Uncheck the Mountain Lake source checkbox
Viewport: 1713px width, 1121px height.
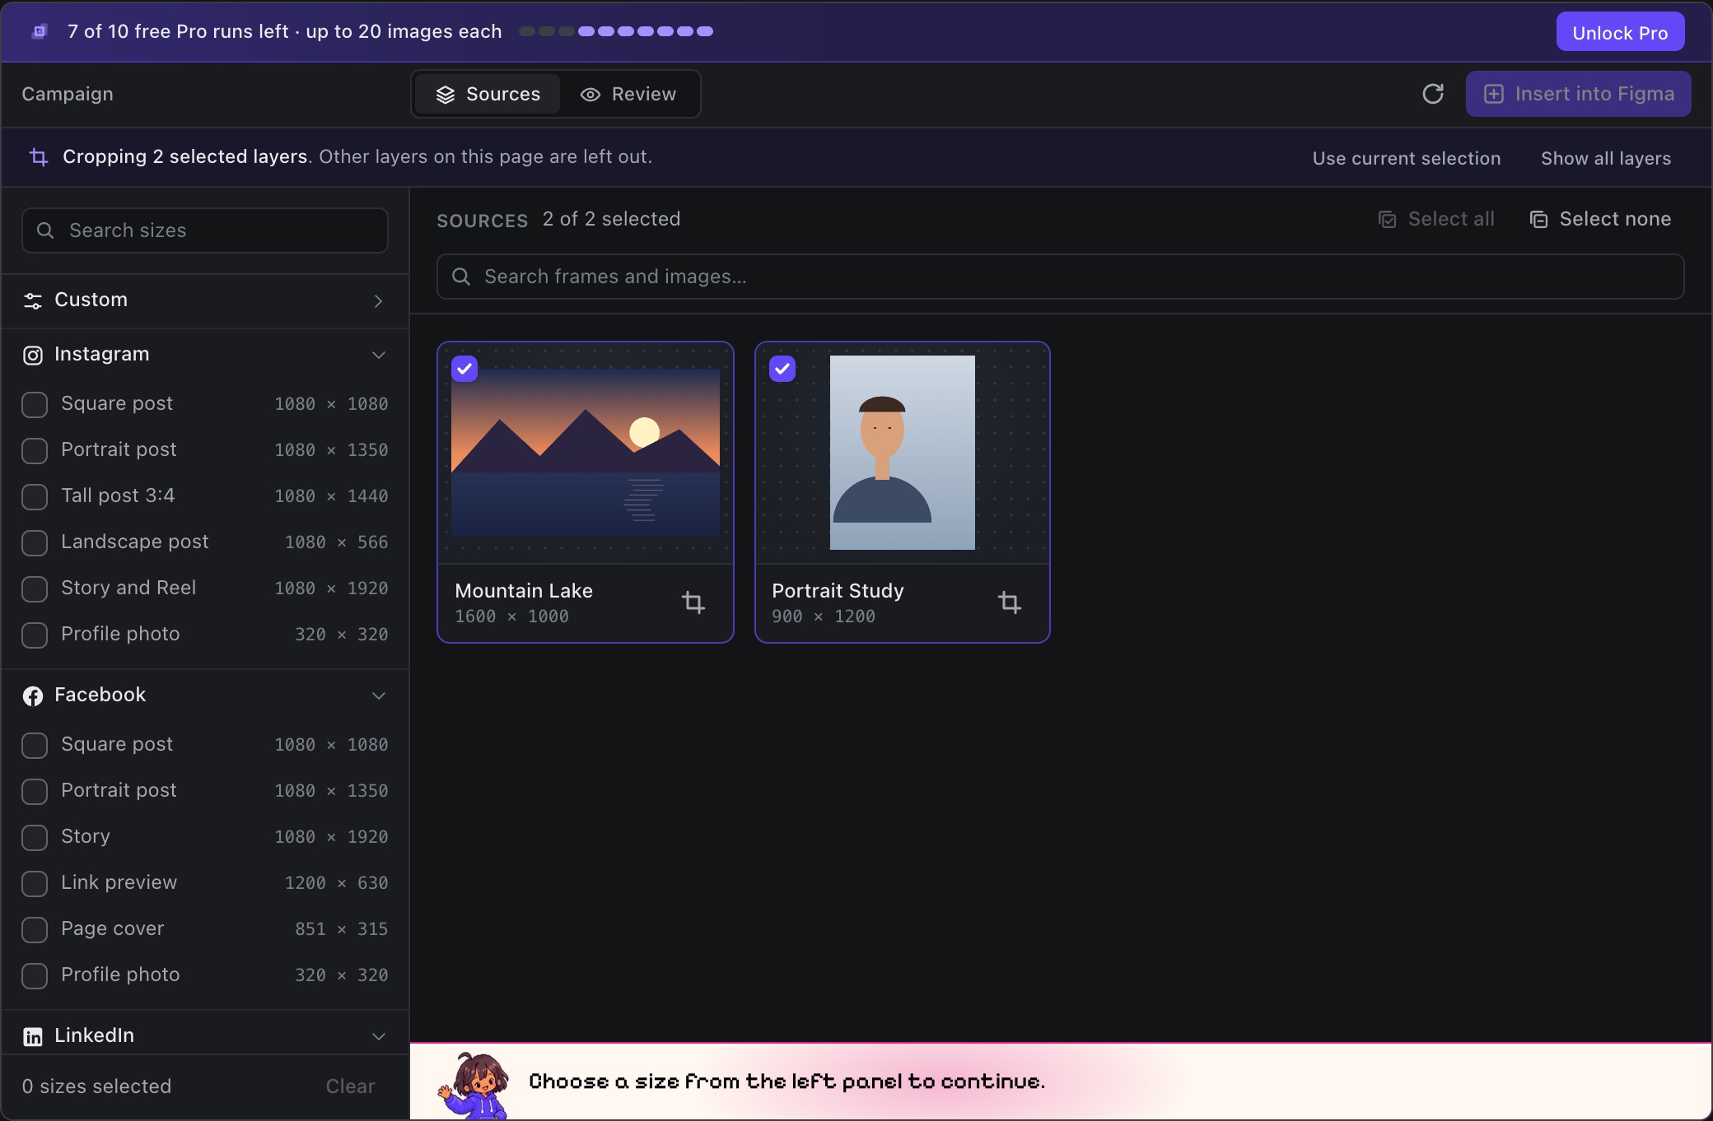(464, 369)
